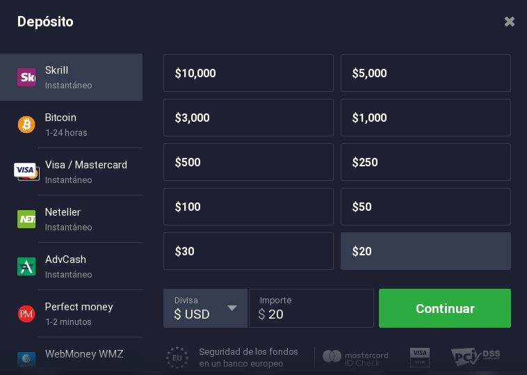Click the green Continuar button
Screen dimensions: 527x375
point(445,308)
